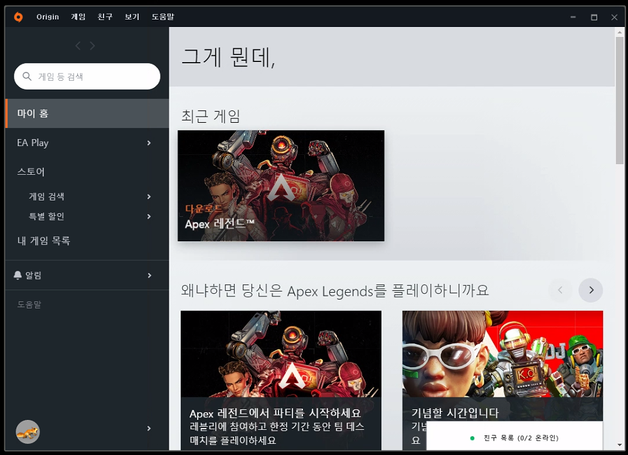Open the 도움말 menu in the menu bar
628x455 pixels.
162,17
